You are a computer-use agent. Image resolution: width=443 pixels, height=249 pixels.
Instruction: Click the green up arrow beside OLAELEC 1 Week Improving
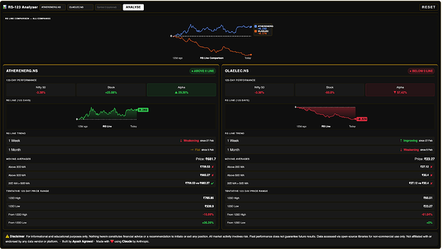401,141
